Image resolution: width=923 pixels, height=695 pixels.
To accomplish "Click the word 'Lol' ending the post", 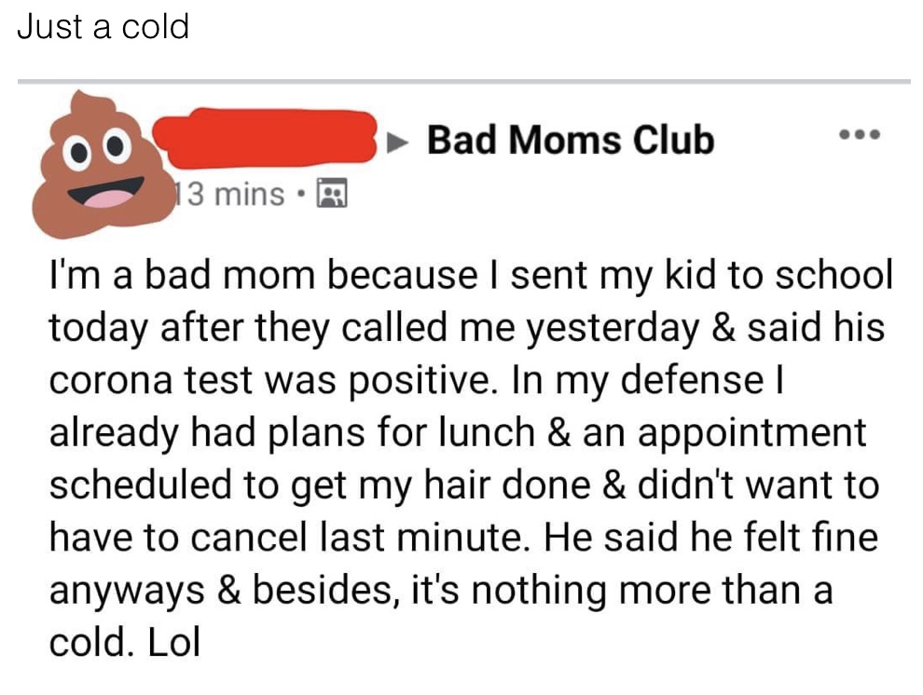I will click(174, 641).
